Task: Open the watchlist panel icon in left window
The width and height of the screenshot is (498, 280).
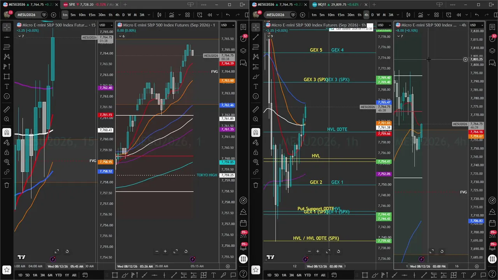Action: 243,27
